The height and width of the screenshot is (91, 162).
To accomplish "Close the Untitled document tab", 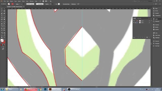I will tap(24, 7).
